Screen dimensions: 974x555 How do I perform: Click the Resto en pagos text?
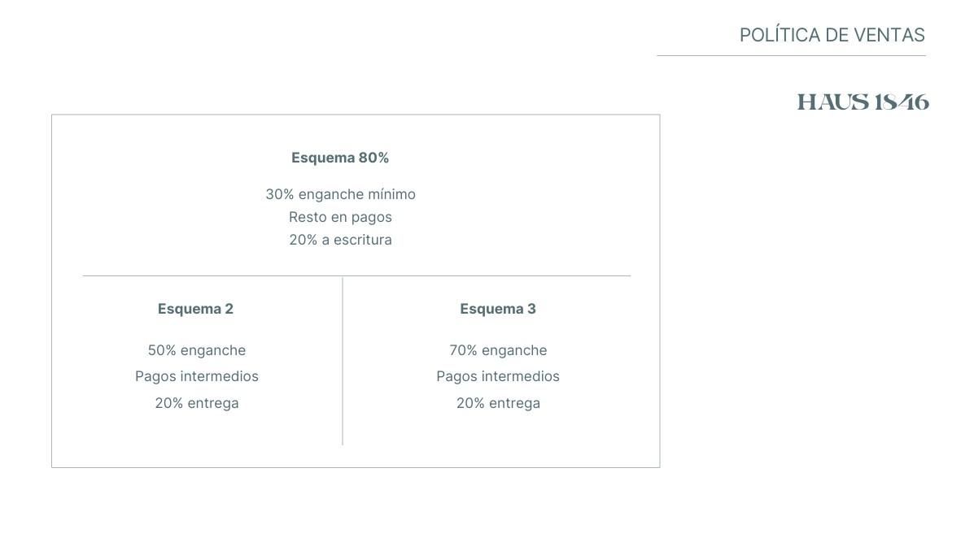click(340, 217)
